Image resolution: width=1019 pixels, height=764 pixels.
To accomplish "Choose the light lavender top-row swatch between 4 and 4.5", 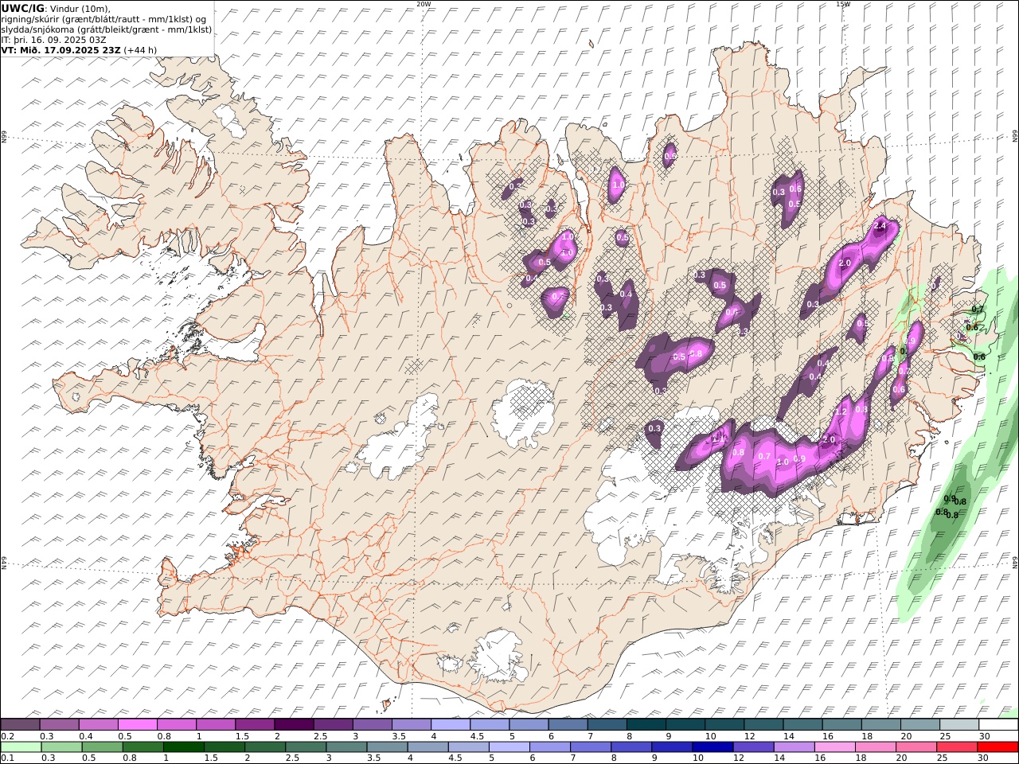I will [450, 725].
